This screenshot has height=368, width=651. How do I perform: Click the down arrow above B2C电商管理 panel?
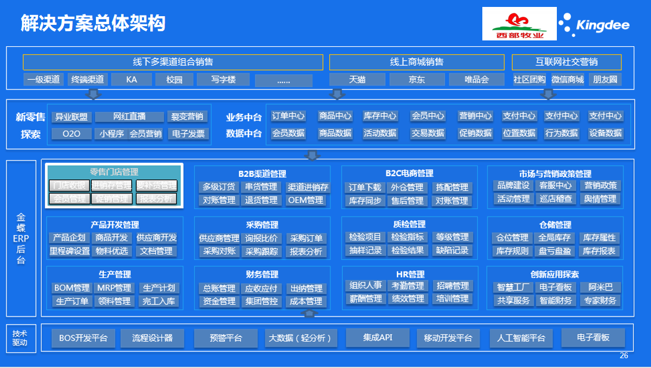click(x=313, y=155)
